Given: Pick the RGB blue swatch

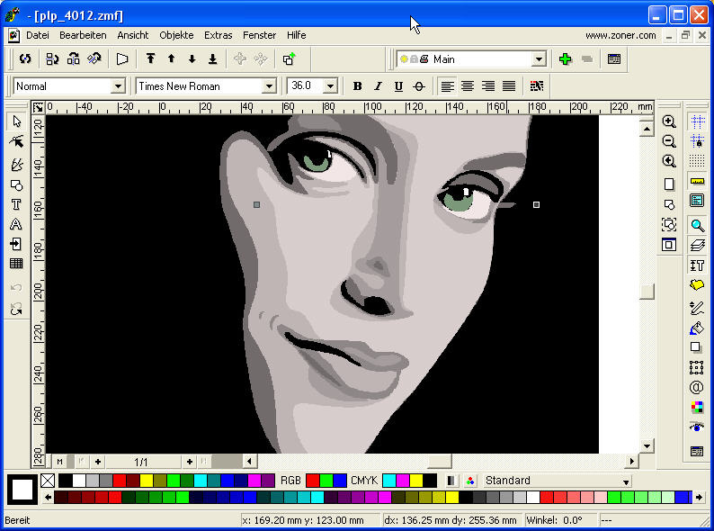Looking at the screenshot, I should click(x=340, y=481).
